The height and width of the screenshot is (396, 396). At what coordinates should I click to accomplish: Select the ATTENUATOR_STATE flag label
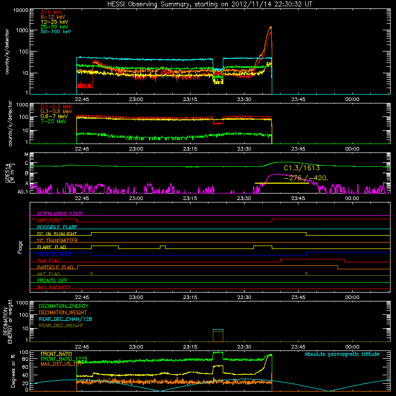(x=60, y=214)
